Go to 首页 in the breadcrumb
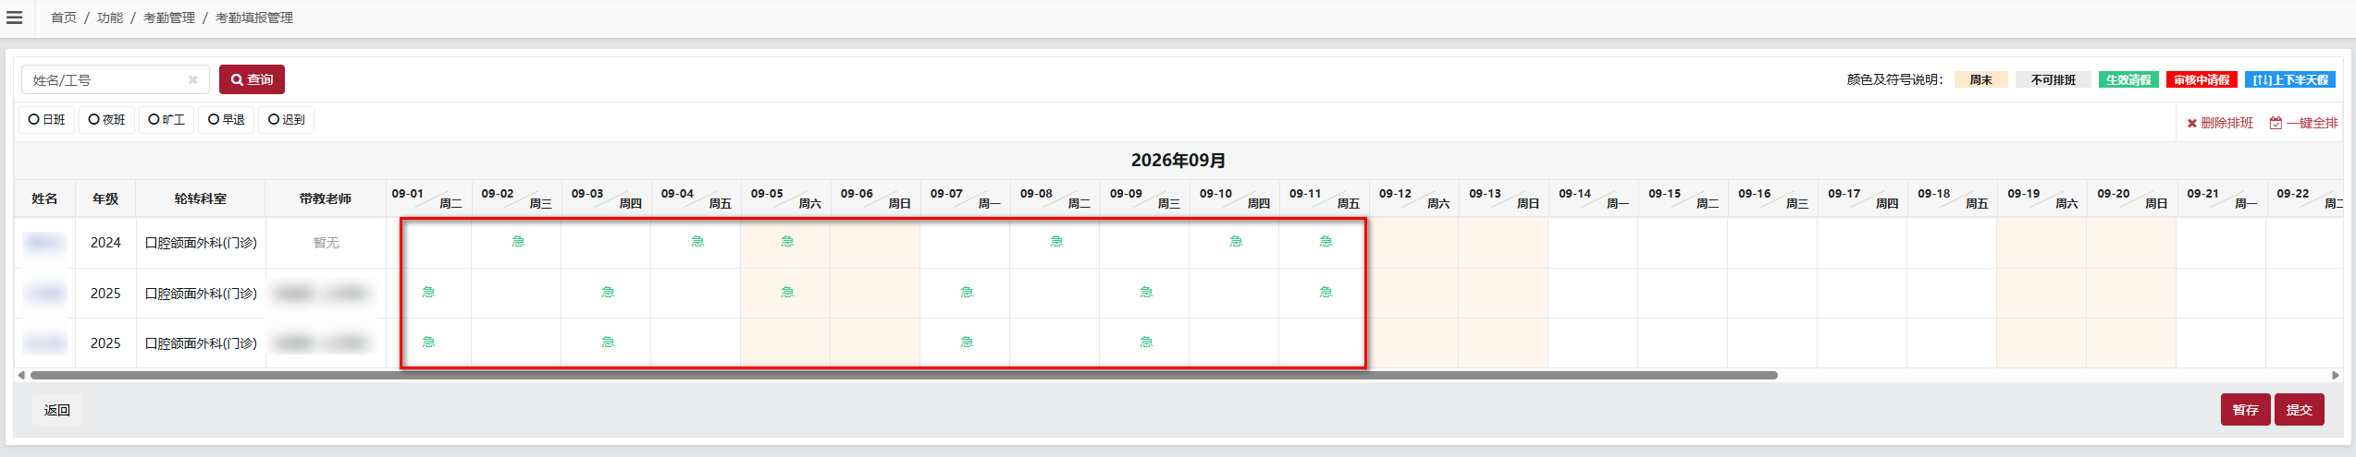The height and width of the screenshot is (457, 2356). [64, 18]
